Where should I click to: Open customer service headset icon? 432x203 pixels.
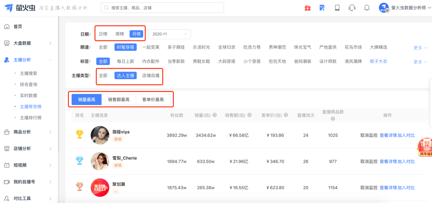352,8
